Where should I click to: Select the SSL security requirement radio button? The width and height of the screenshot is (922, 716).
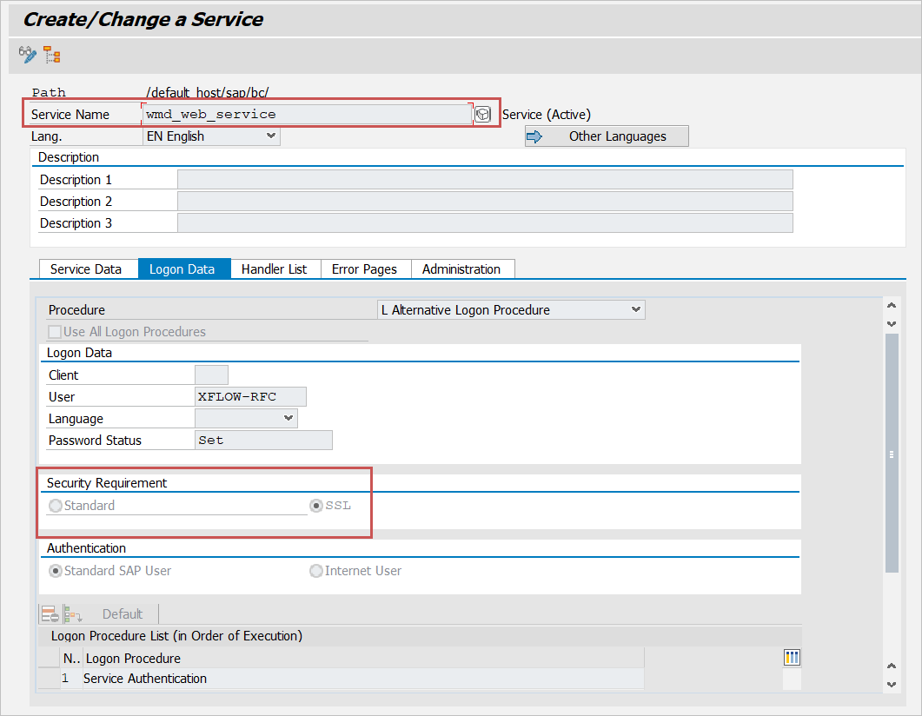point(318,506)
